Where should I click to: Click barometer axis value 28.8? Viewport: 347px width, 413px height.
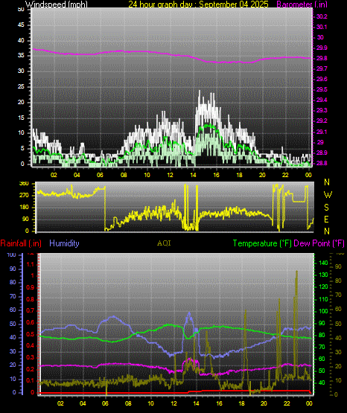click(322, 163)
